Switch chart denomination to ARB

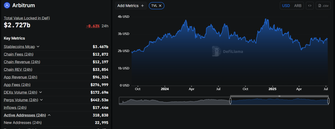298,6
